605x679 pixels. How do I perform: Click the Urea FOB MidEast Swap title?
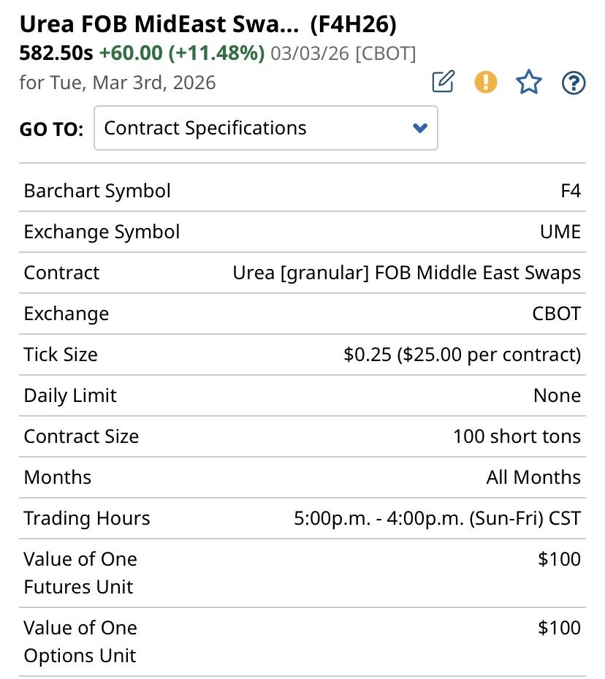(159, 25)
